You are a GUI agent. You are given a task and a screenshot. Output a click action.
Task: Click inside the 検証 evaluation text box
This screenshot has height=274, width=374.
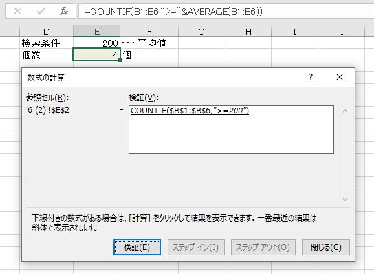(x=231, y=129)
